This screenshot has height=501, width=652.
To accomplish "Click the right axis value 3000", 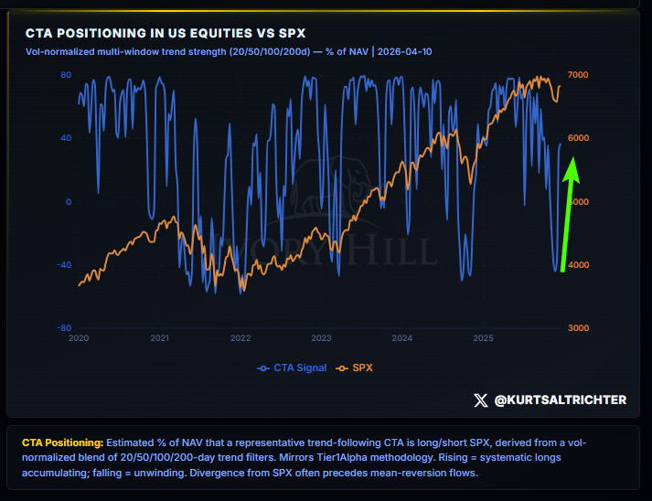I will 579,328.
